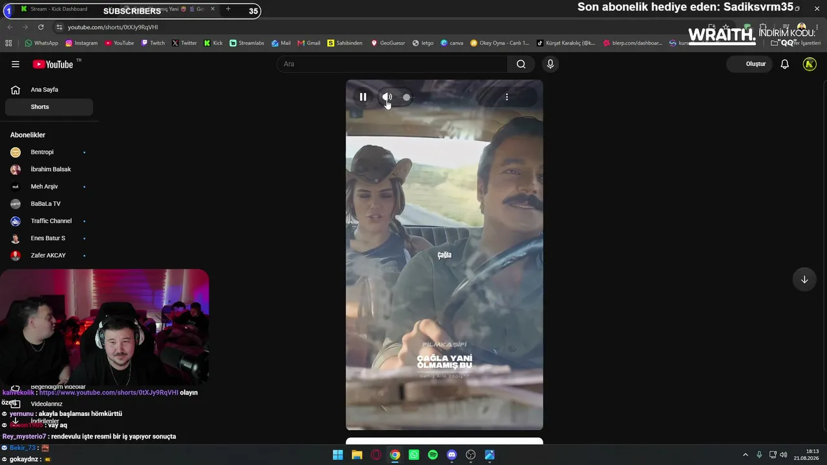
Task: Click the YouTube logo
Action: [x=53, y=64]
